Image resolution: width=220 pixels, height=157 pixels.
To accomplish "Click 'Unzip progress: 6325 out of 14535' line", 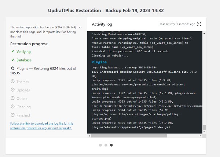I will tap(132, 125).
